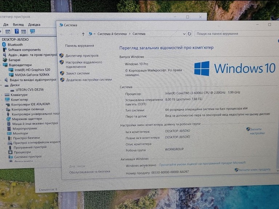Screen dimensions: 279x209
Task: Open Довідка menu in Device Manager
Action: click(x=34, y=25)
